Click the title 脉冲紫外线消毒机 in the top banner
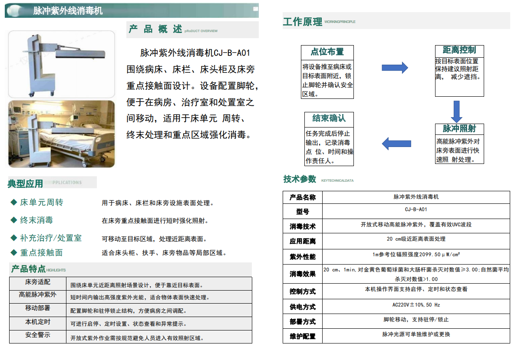Screen dimensions: 518x350 [x=68, y=11]
